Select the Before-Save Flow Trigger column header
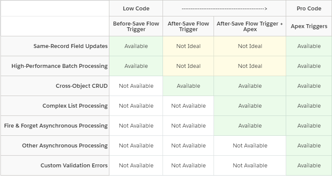 click(136, 26)
